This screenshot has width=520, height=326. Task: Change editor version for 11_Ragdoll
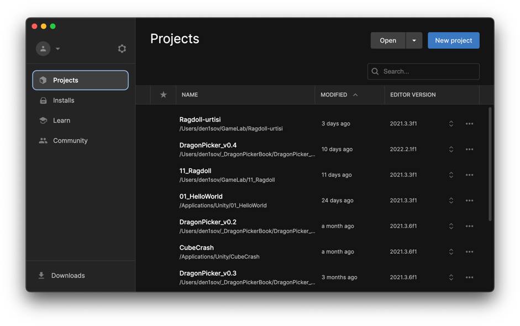(451, 175)
